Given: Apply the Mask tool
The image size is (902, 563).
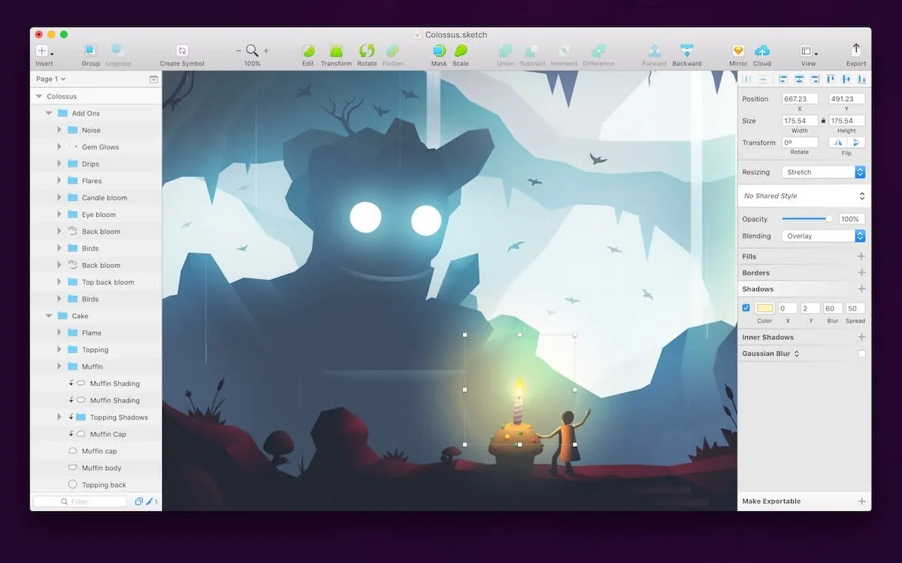Looking at the screenshot, I should pyautogui.click(x=439, y=51).
